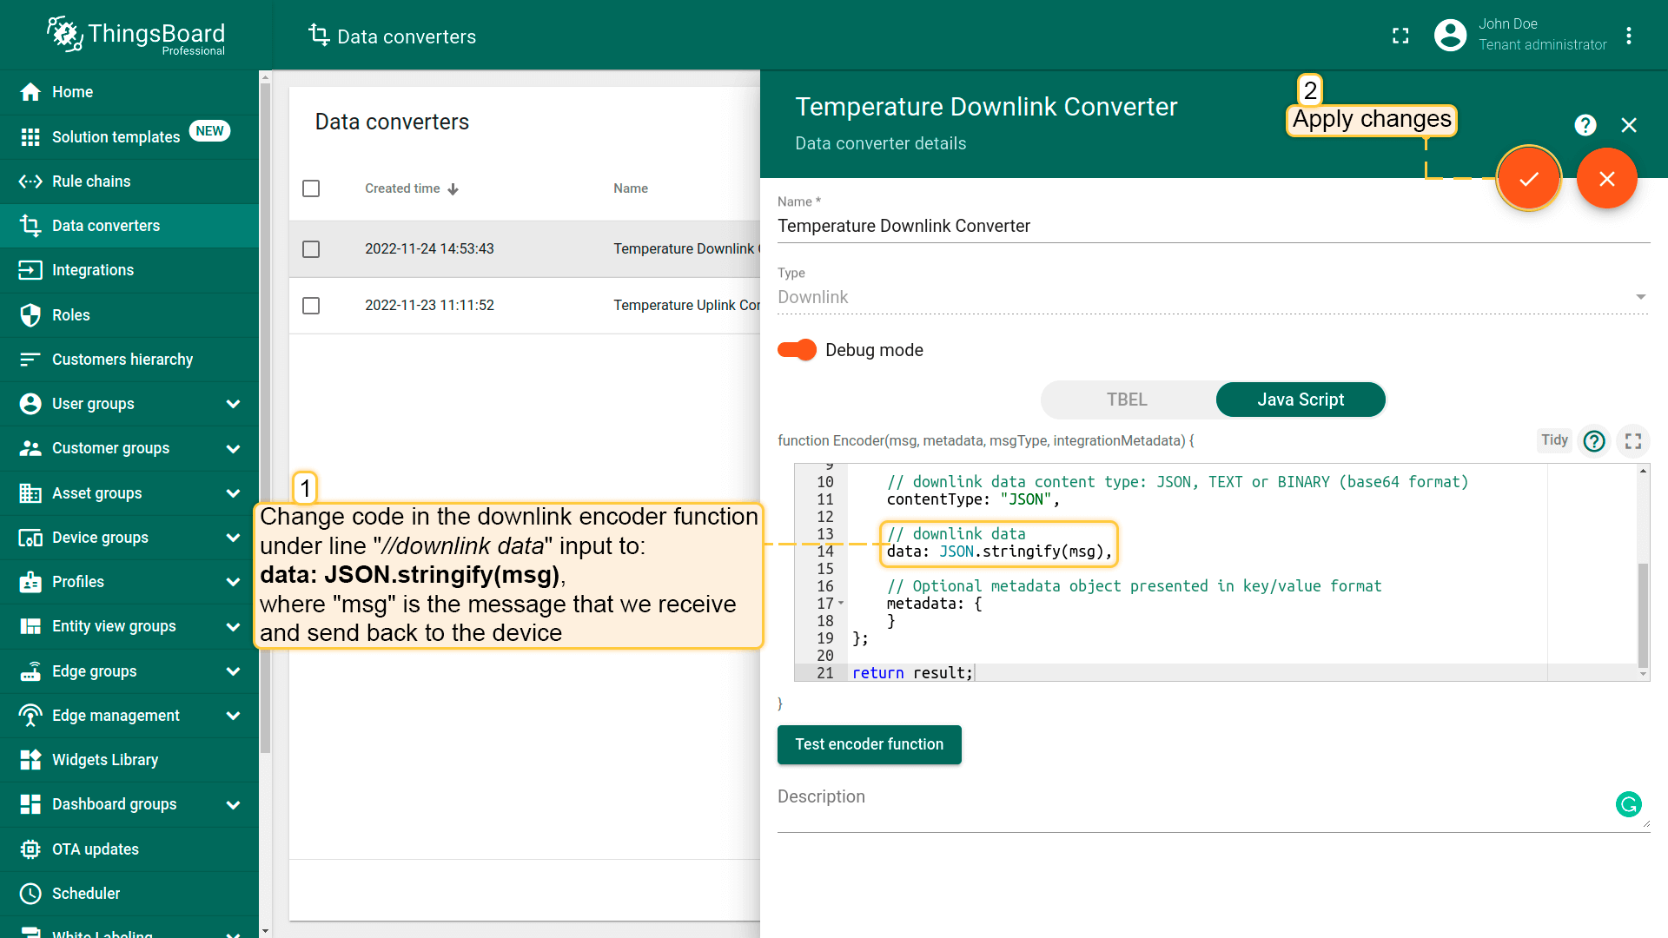The width and height of the screenshot is (1668, 938).
Task: Click the Grammarly icon in the description field
Action: (1629, 804)
